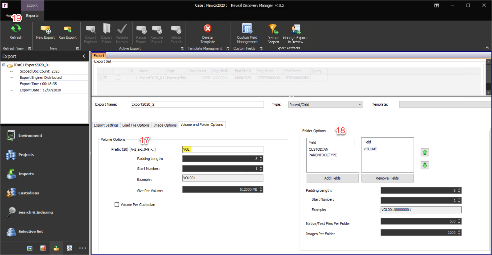The height and width of the screenshot is (255, 492).
Task: Click the volume Prefix field containing VOL
Action: 223,150
